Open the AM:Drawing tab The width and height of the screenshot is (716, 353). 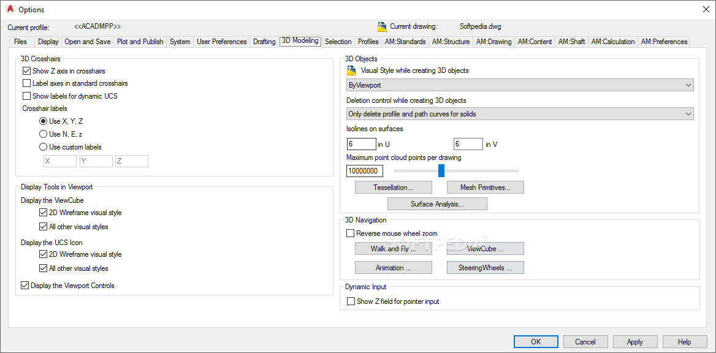(493, 42)
